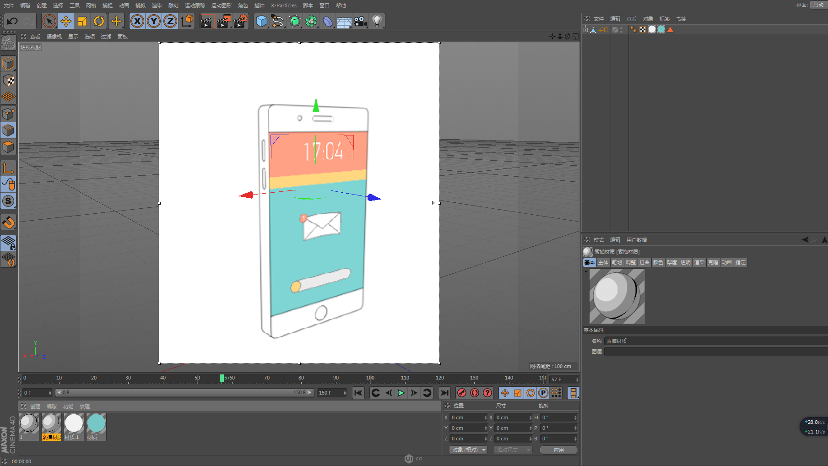This screenshot has height=466, width=828.
Task: Select the Rotate tool in top toolbar
Action: (x=99, y=21)
